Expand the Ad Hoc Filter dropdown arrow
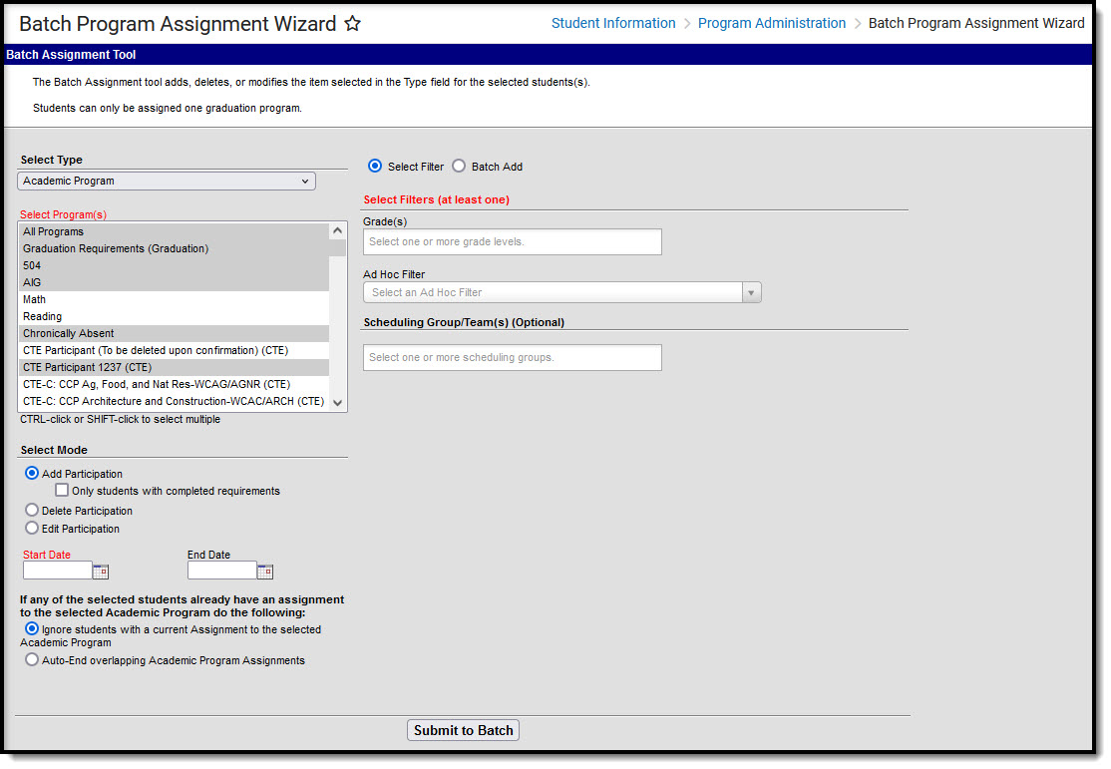This screenshot has height=769, width=1111. tap(751, 292)
